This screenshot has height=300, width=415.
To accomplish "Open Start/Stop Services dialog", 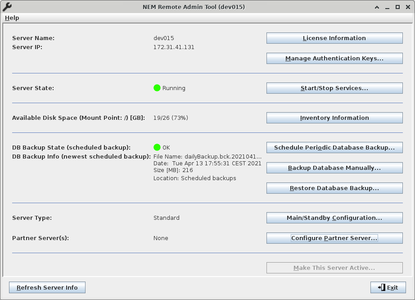I will point(334,88).
